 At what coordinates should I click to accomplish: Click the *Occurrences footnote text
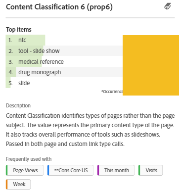(112, 92)
